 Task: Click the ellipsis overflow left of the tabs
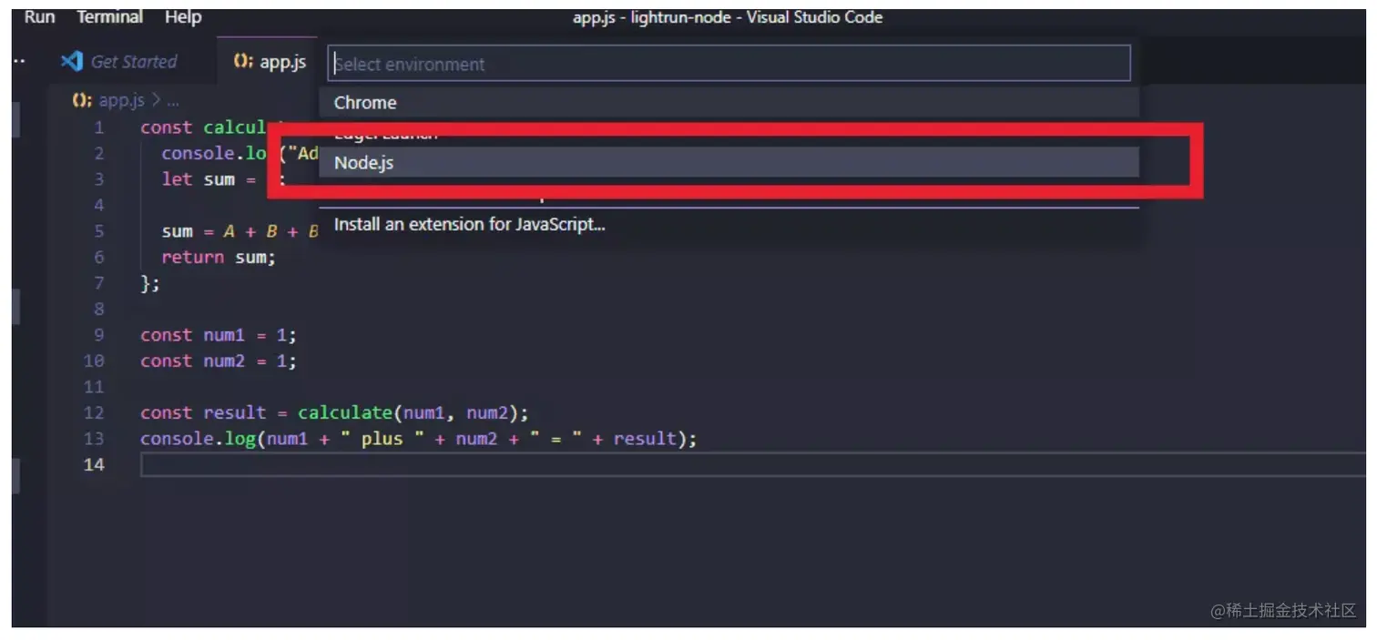(19, 62)
